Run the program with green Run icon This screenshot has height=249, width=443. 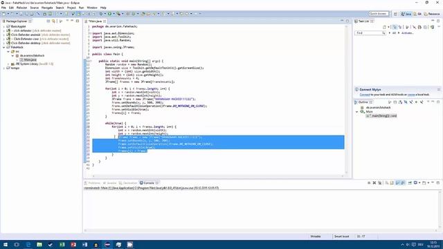tap(109, 14)
